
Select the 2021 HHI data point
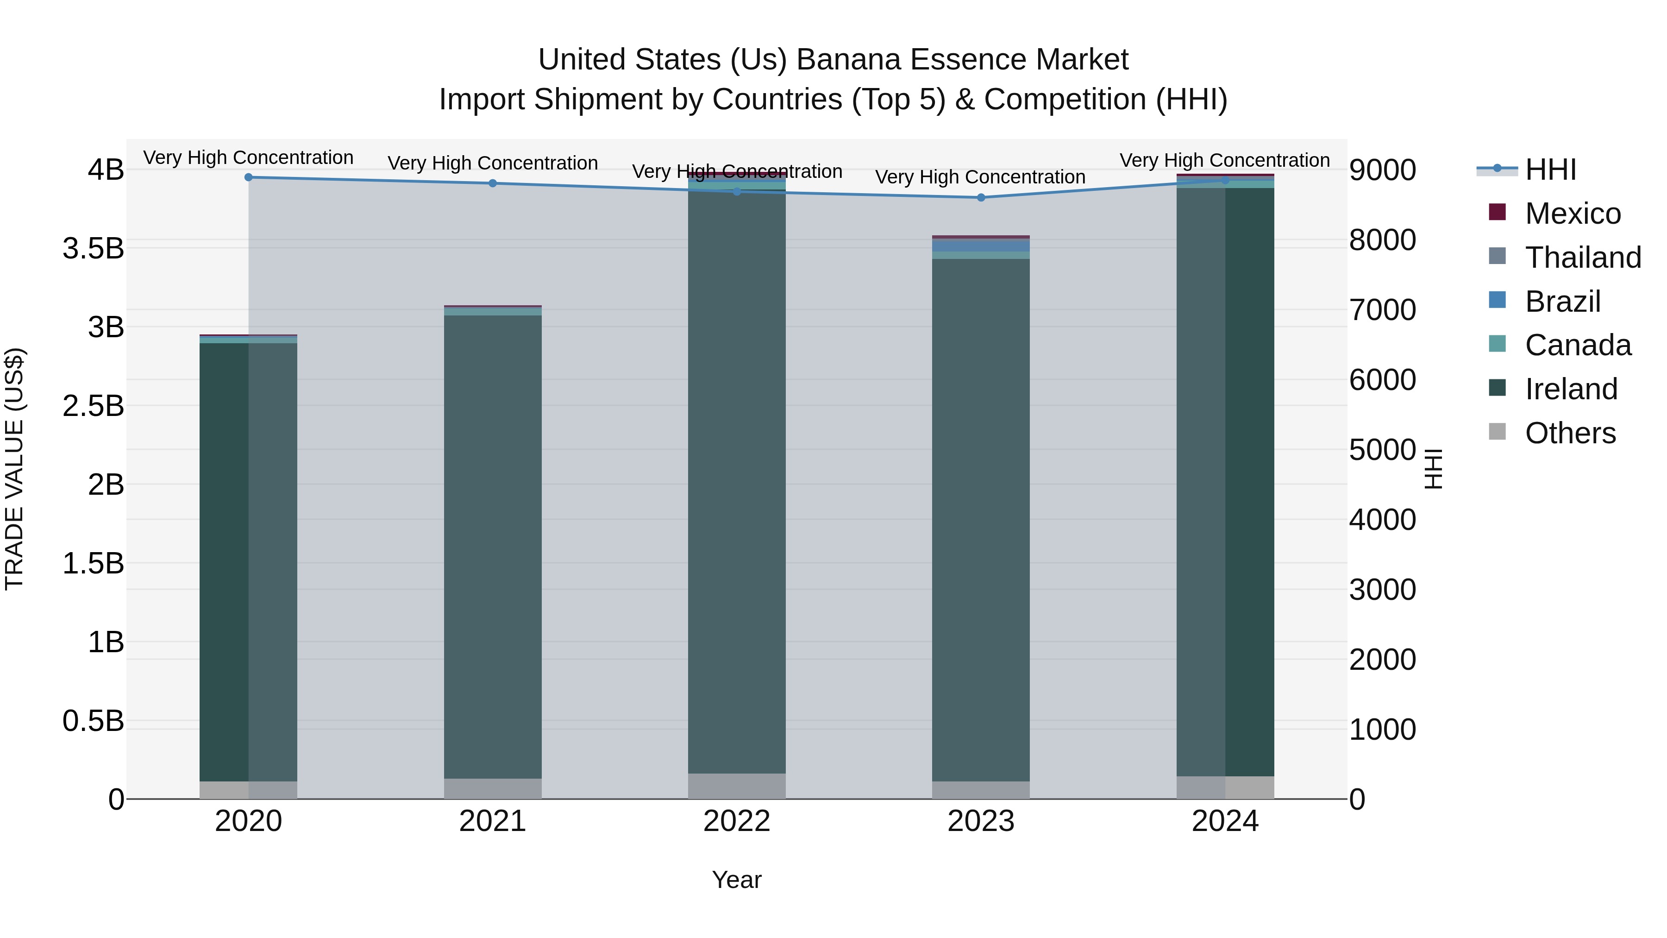tap(493, 183)
